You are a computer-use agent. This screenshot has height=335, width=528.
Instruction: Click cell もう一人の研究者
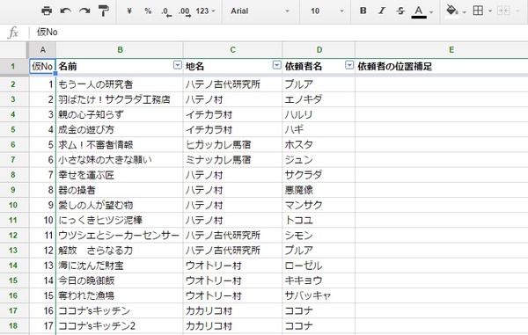(120, 84)
